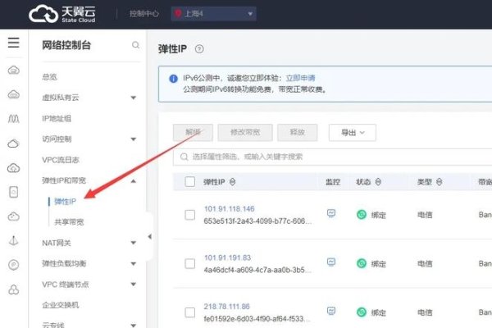Click the first cloud icon in left rail
This screenshot has height=328, width=492.
pos(13,70)
